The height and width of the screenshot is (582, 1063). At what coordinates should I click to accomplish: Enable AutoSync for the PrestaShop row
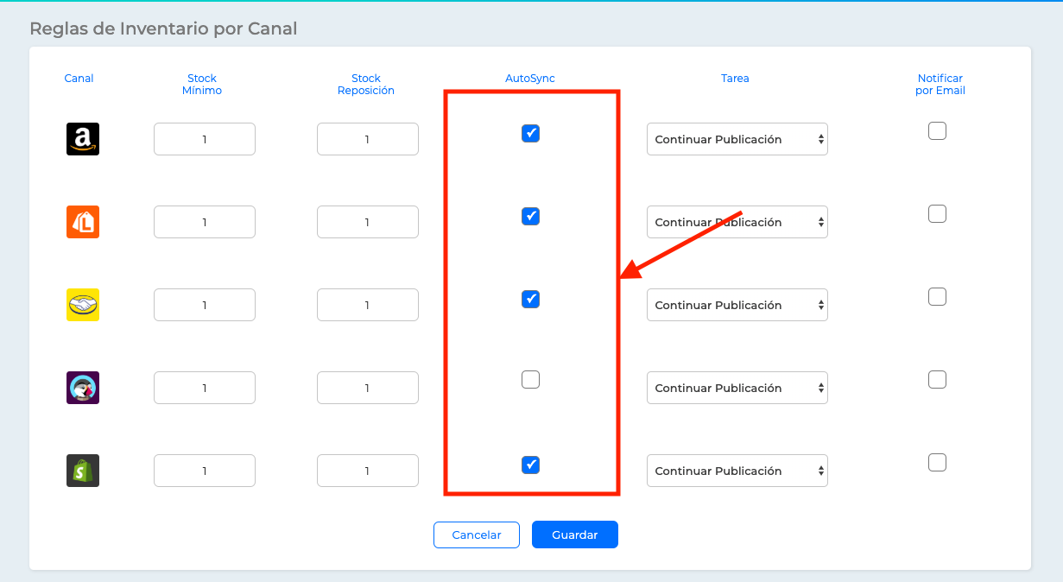tap(530, 379)
